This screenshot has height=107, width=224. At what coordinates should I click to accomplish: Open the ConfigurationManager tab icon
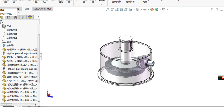click(16, 17)
